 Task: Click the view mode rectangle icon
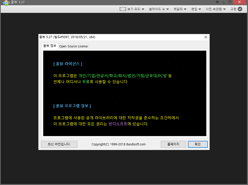(123, 9)
